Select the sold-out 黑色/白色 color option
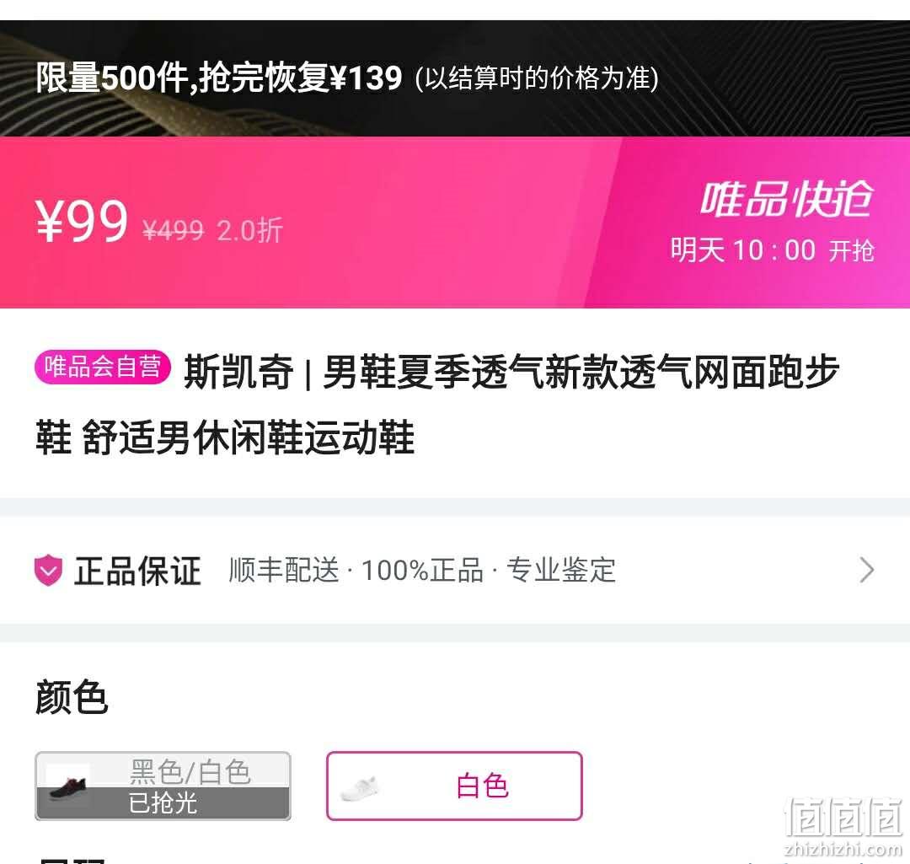Viewport: 910px width, 864px height. 163,786
